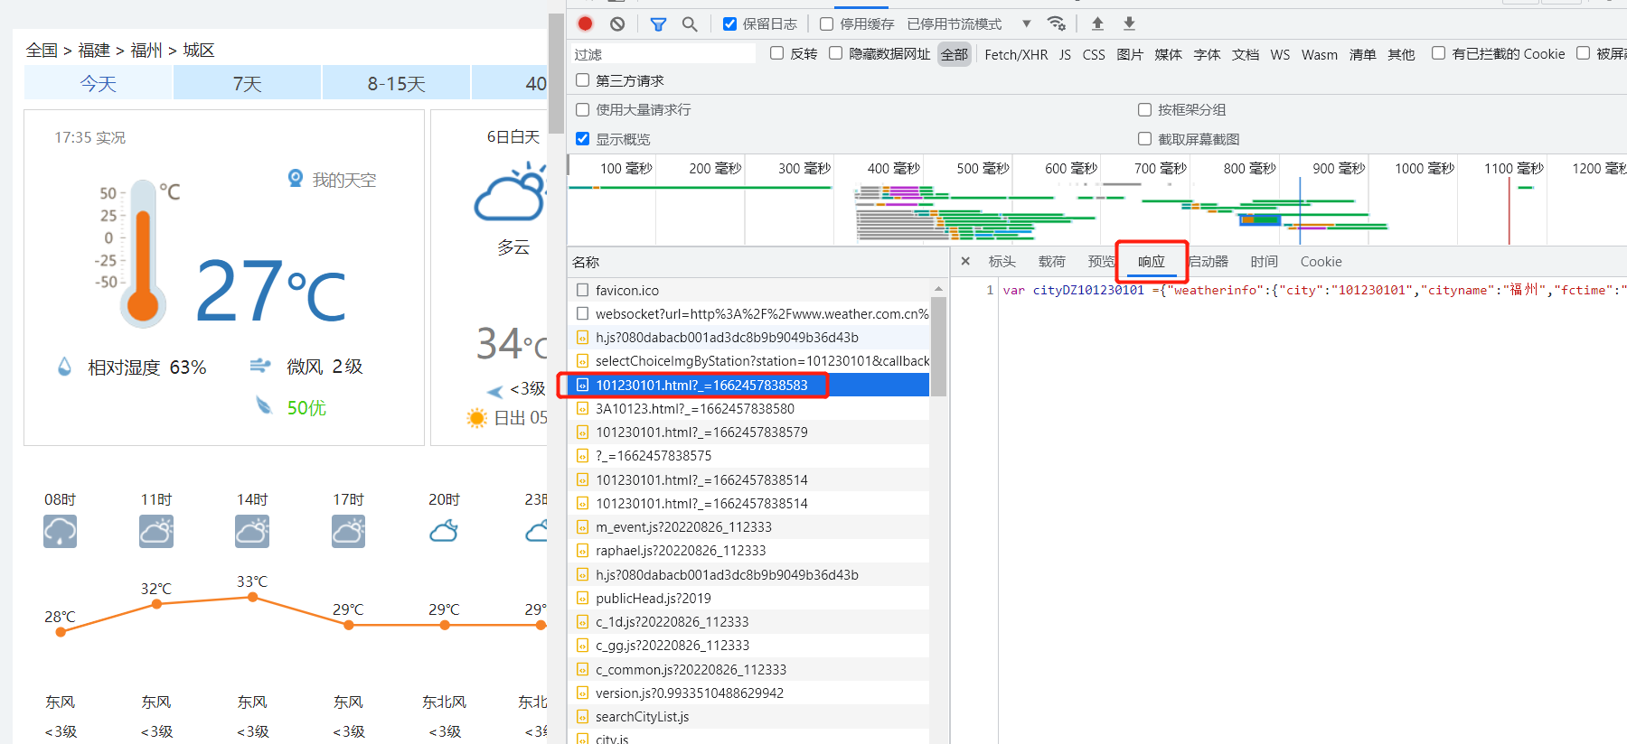Stop recording network log with red button
This screenshot has width=1627, height=744.
click(x=586, y=23)
